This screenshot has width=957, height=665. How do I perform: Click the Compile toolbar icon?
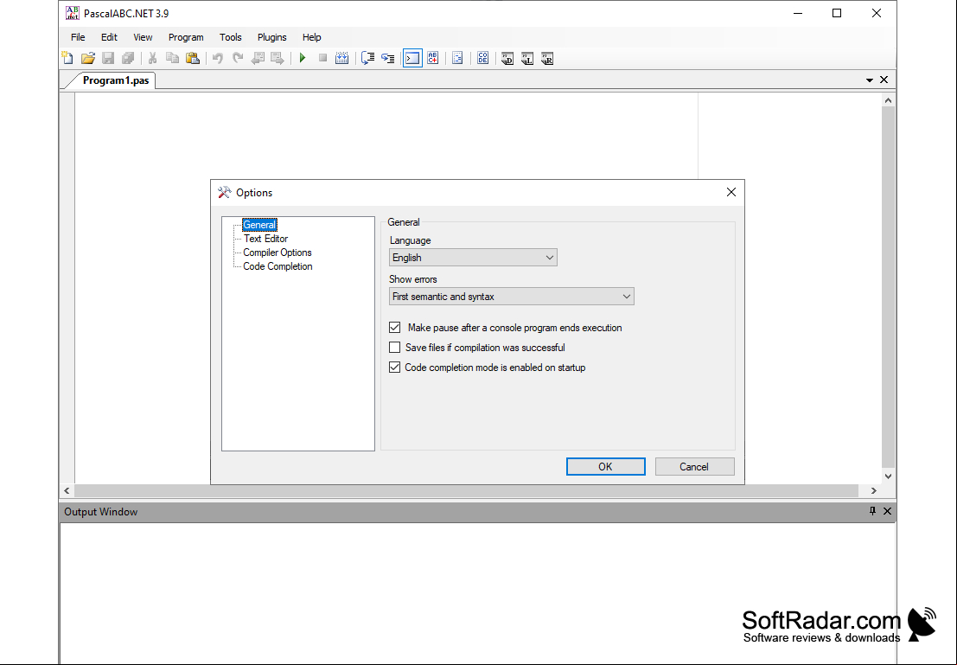click(x=342, y=59)
